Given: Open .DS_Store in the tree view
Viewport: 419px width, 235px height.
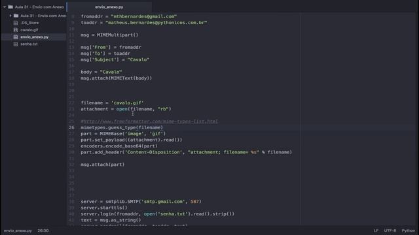Looking at the screenshot, I should tap(29, 23).
